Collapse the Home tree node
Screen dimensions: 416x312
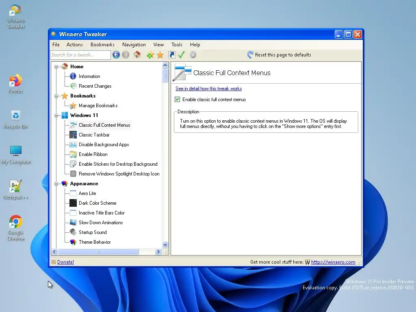click(56, 67)
